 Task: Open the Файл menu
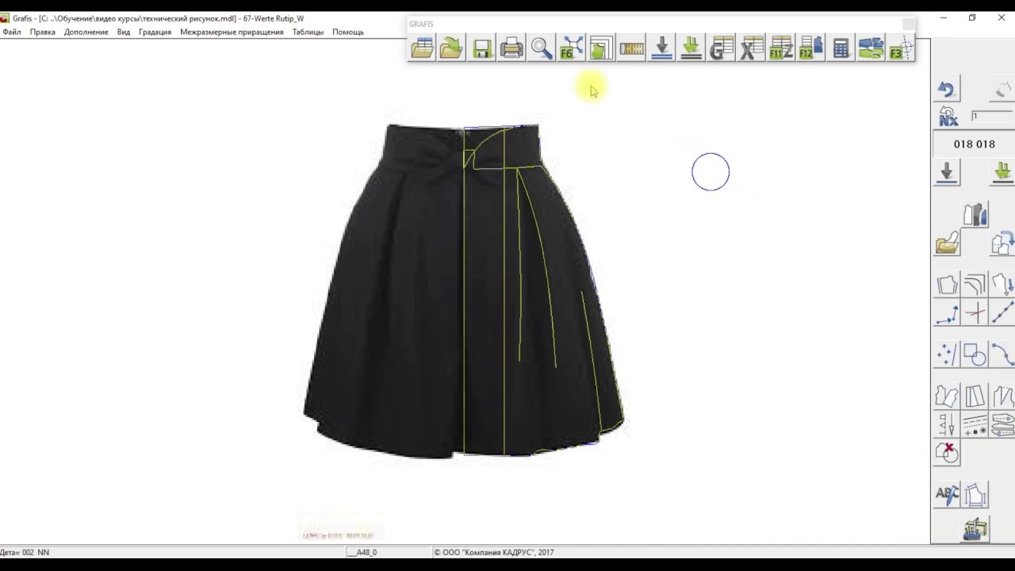click(12, 32)
